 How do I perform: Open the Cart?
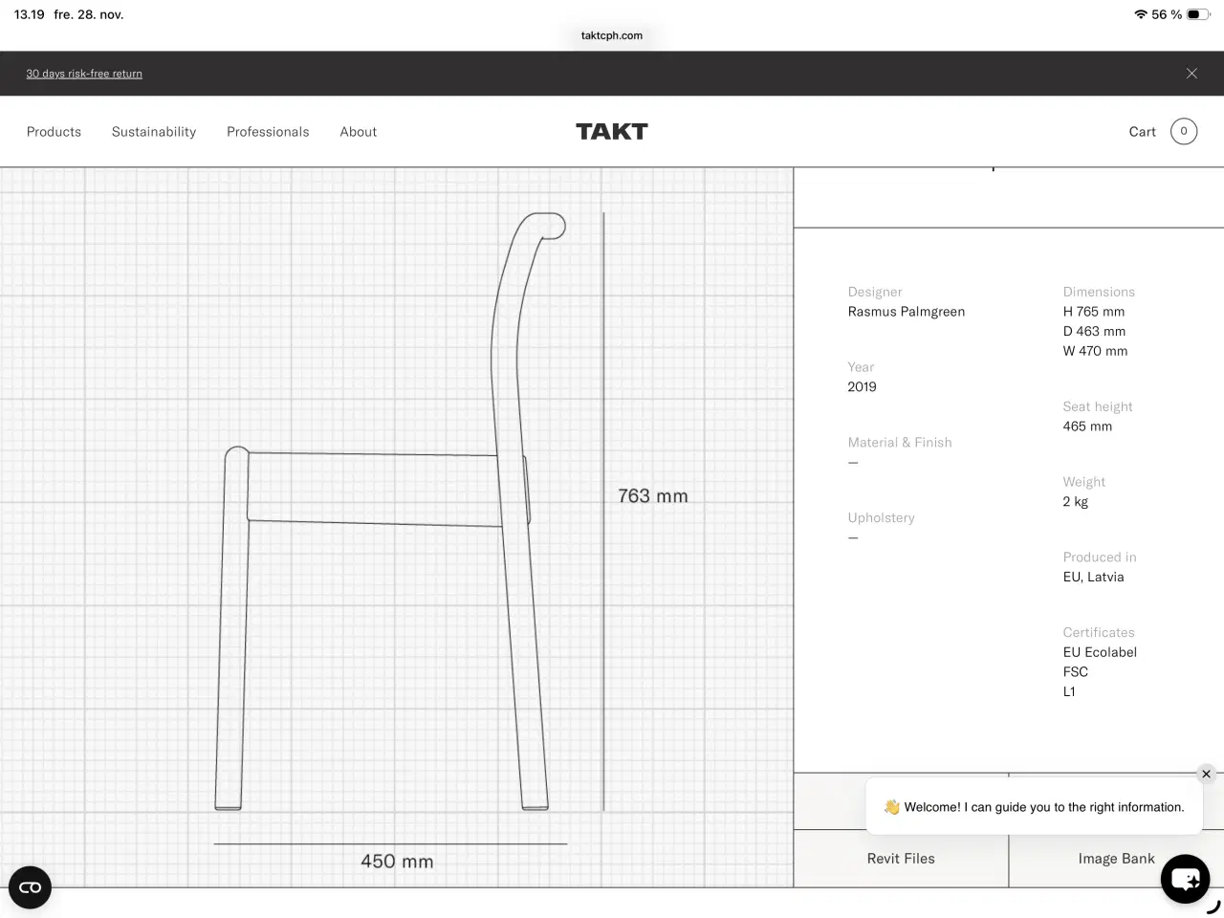(1142, 131)
